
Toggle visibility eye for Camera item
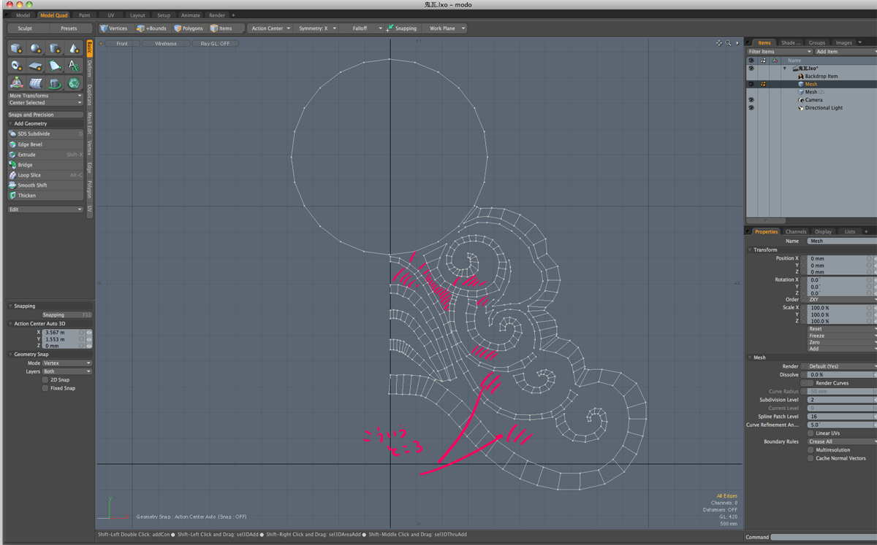pos(751,100)
